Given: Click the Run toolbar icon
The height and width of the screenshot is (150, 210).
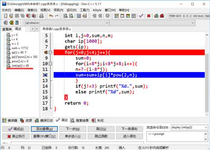Looking at the screenshot, I should click(122, 16).
